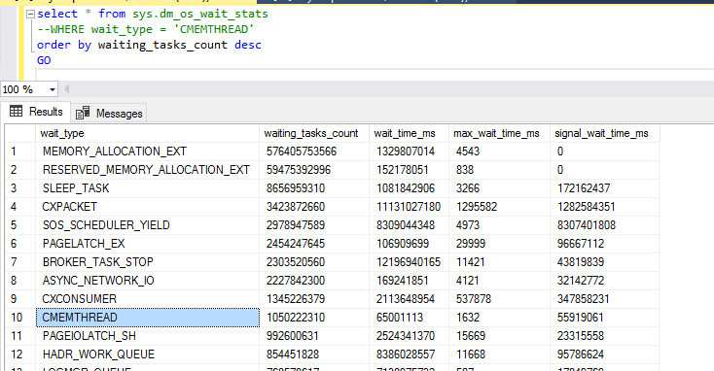Click the PAGELATCH_EX cell
Viewport: 714px width, 371px height.
(x=147, y=244)
